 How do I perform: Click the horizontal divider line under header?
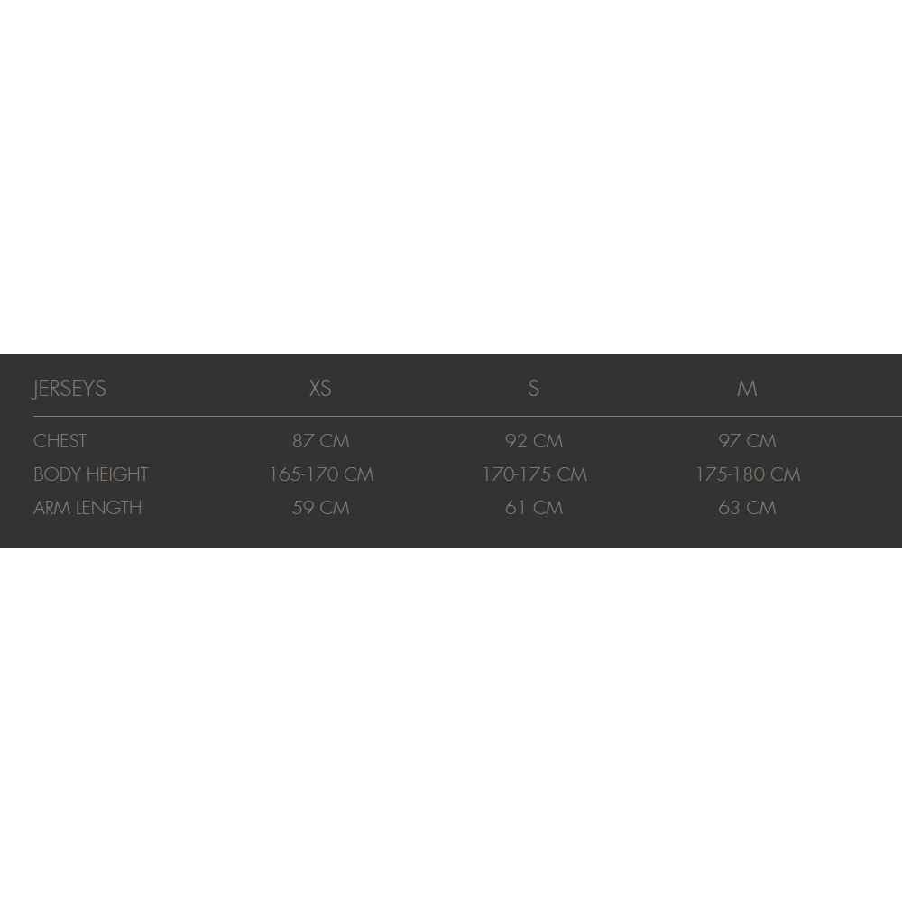point(467,415)
